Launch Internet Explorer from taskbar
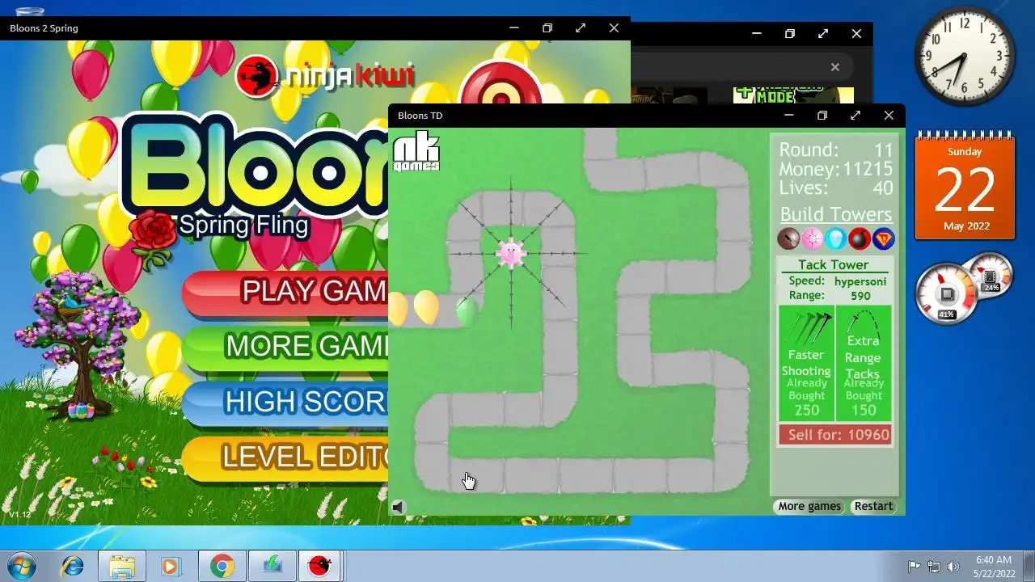The image size is (1035, 582). click(72, 566)
